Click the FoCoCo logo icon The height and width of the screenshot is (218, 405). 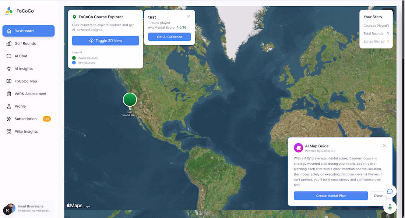coord(9,11)
